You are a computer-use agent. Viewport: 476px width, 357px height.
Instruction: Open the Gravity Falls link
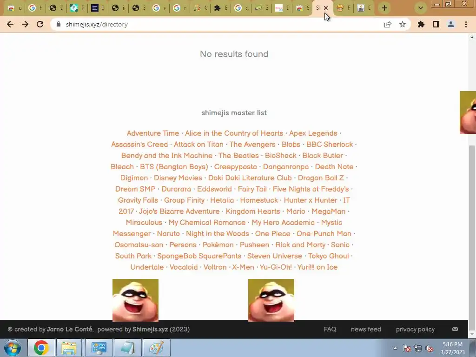pyautogui.click(x=138, y=200)
